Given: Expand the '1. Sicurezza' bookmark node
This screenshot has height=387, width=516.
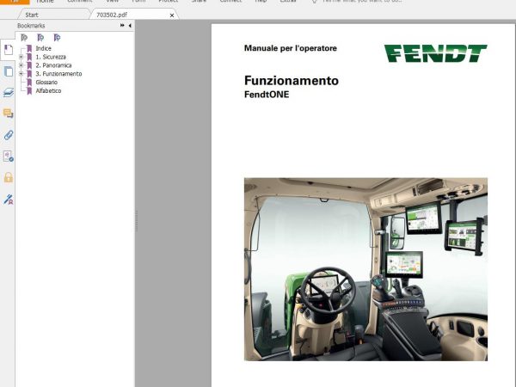Looking at the screenshot, I should pos(21,57).
